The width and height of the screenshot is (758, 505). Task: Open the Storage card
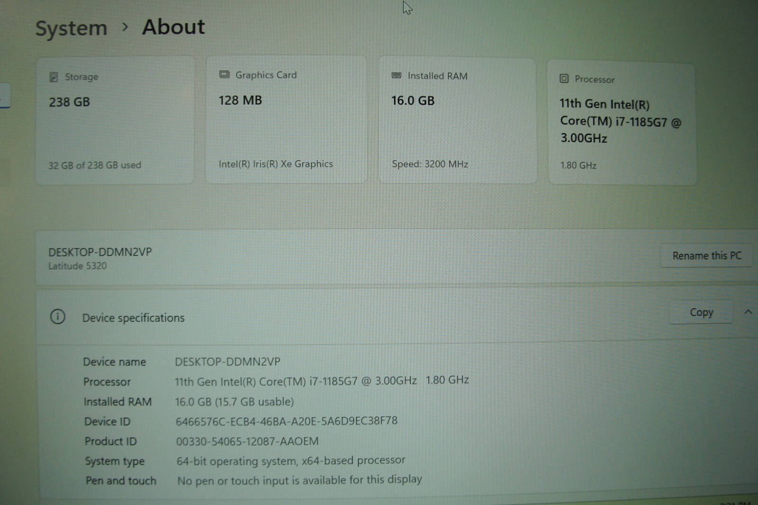point(115,120)
